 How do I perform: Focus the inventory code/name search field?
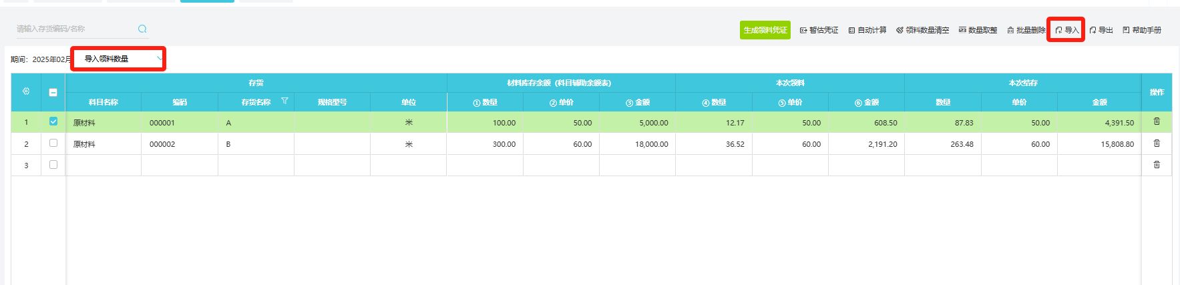click(73, 29)
